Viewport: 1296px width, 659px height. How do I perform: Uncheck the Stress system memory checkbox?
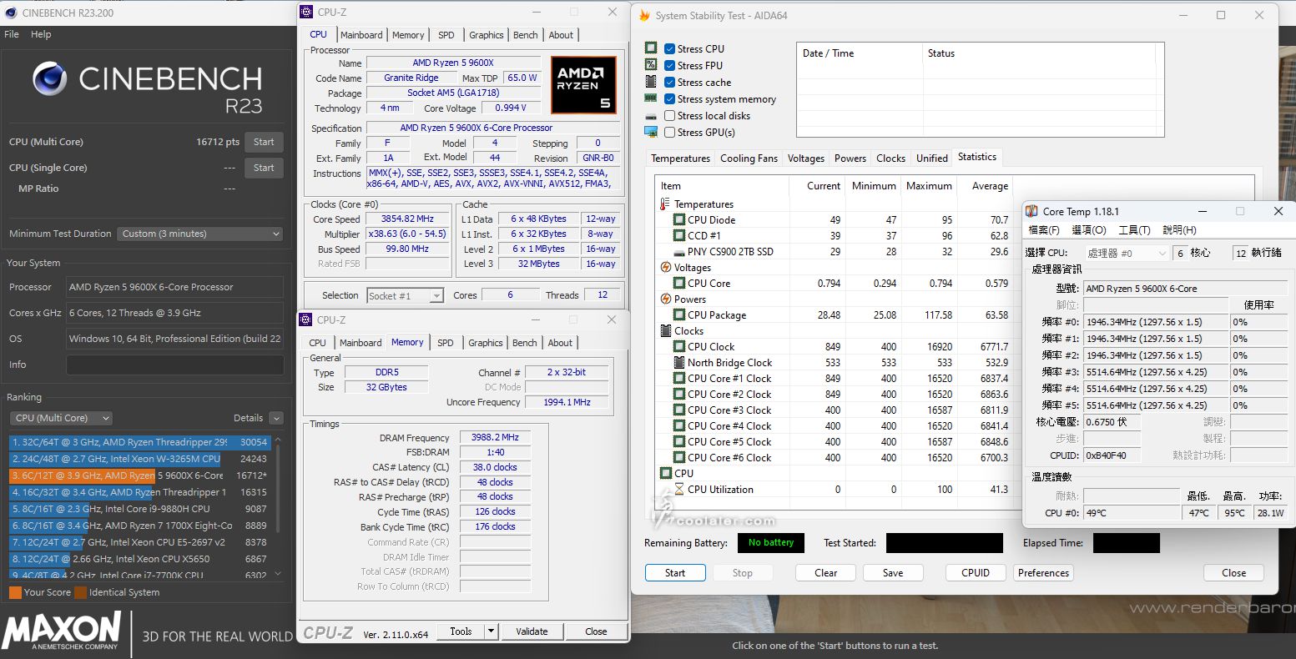pos(670,98)
